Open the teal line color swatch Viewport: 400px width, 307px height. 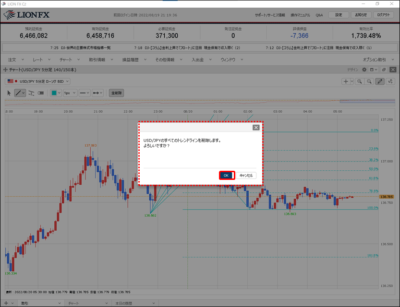tap(54, 93)
